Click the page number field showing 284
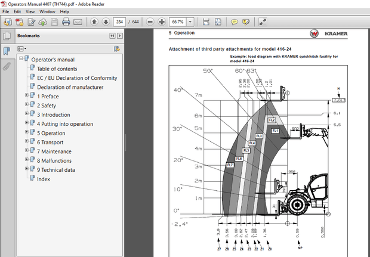The height and width of the screenshot is (257, 370). tap(119, 22)
